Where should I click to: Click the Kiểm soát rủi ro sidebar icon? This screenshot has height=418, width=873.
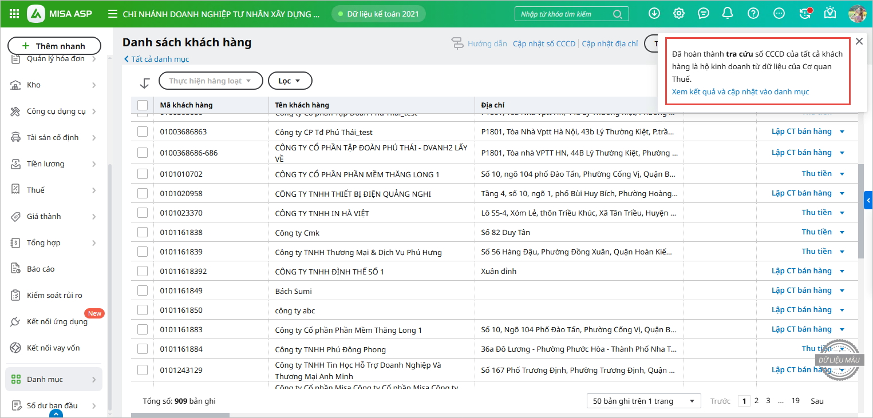pos(16,295)
